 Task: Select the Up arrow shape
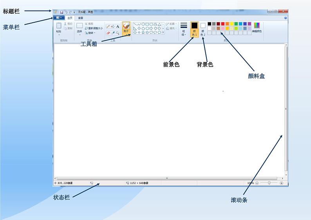pyautogui.click(x=159, y=28)
